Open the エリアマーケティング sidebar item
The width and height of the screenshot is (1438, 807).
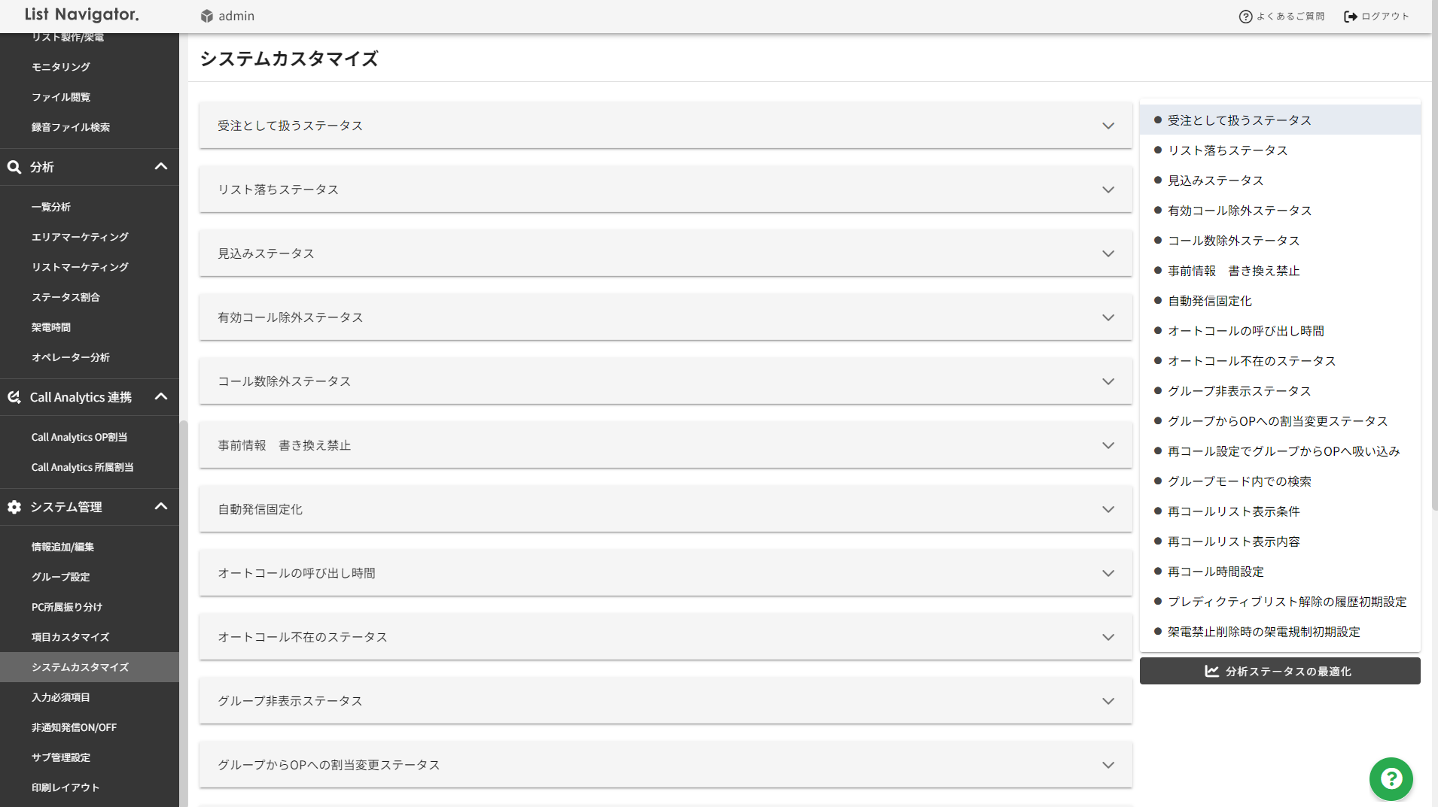[x=80, y=237]
